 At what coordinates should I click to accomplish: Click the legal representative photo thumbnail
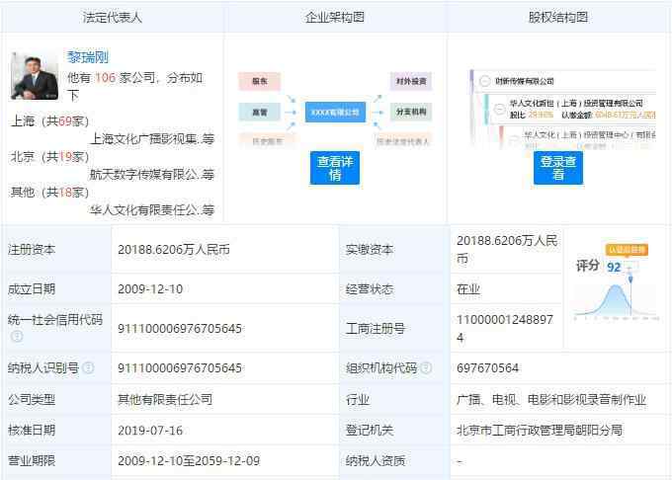[34, 75]
